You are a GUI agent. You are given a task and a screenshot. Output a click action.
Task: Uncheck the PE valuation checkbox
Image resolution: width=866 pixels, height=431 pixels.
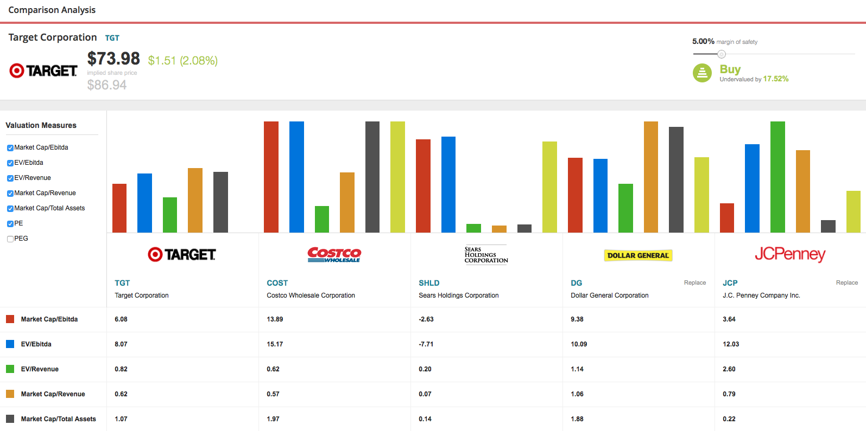[x=10, y=224]
